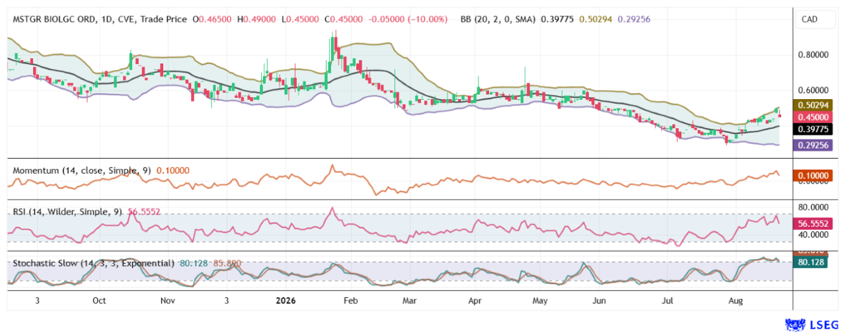Click the pink 56.5552 RSI axis tag
846x333 pixels.
[814, 224]
